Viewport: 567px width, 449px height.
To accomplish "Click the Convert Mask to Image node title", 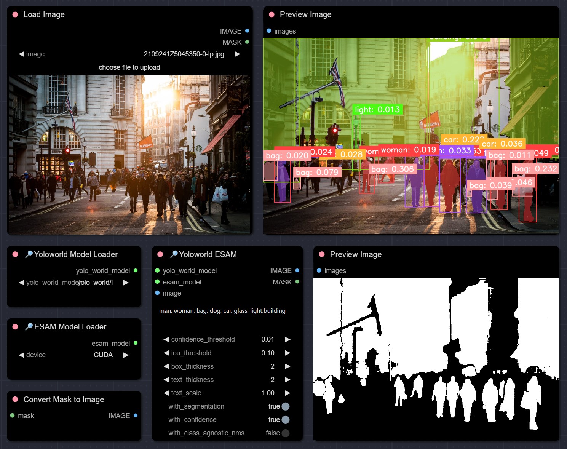I will coord(64,399).
